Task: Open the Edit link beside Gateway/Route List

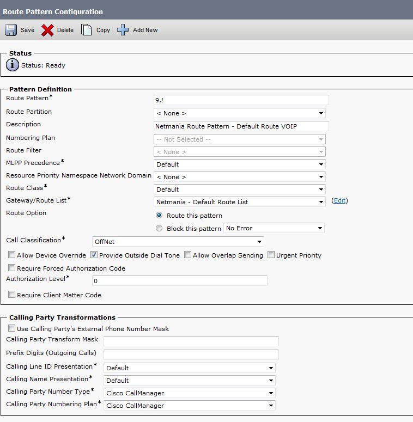Action: pyautogui.click(x=339, y=200)
